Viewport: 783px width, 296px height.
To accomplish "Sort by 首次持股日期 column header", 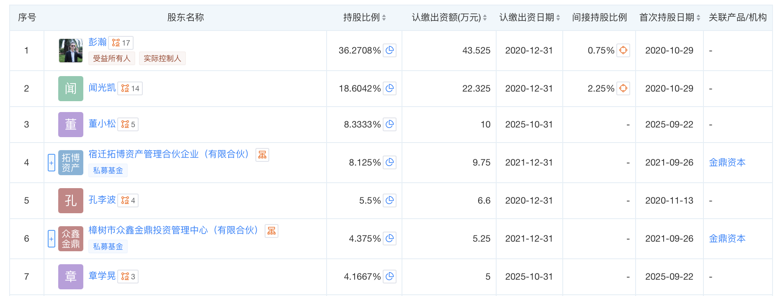I will coord(698,18).
